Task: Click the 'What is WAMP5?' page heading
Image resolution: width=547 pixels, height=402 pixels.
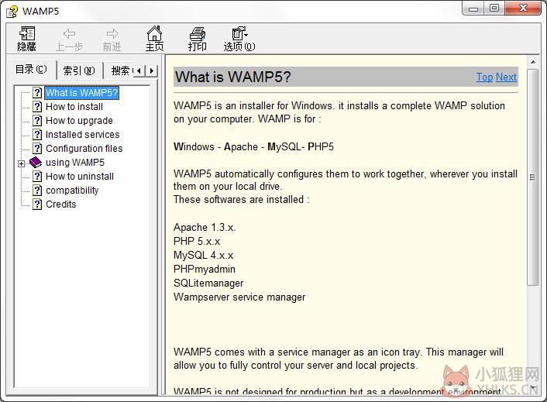Action: (233, 77)
